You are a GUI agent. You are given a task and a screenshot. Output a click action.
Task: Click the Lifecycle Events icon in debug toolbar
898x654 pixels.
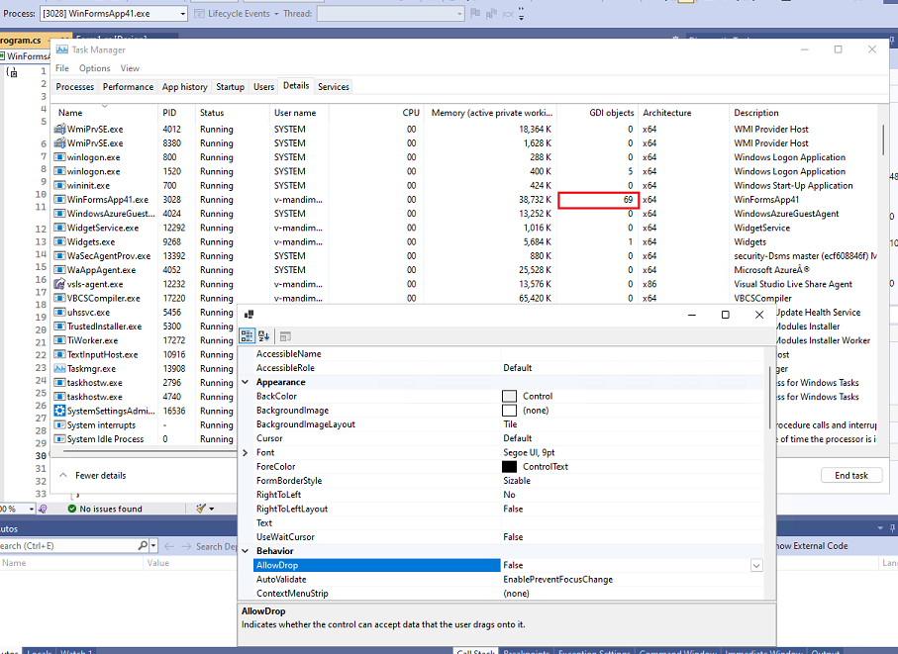[200, 13]
